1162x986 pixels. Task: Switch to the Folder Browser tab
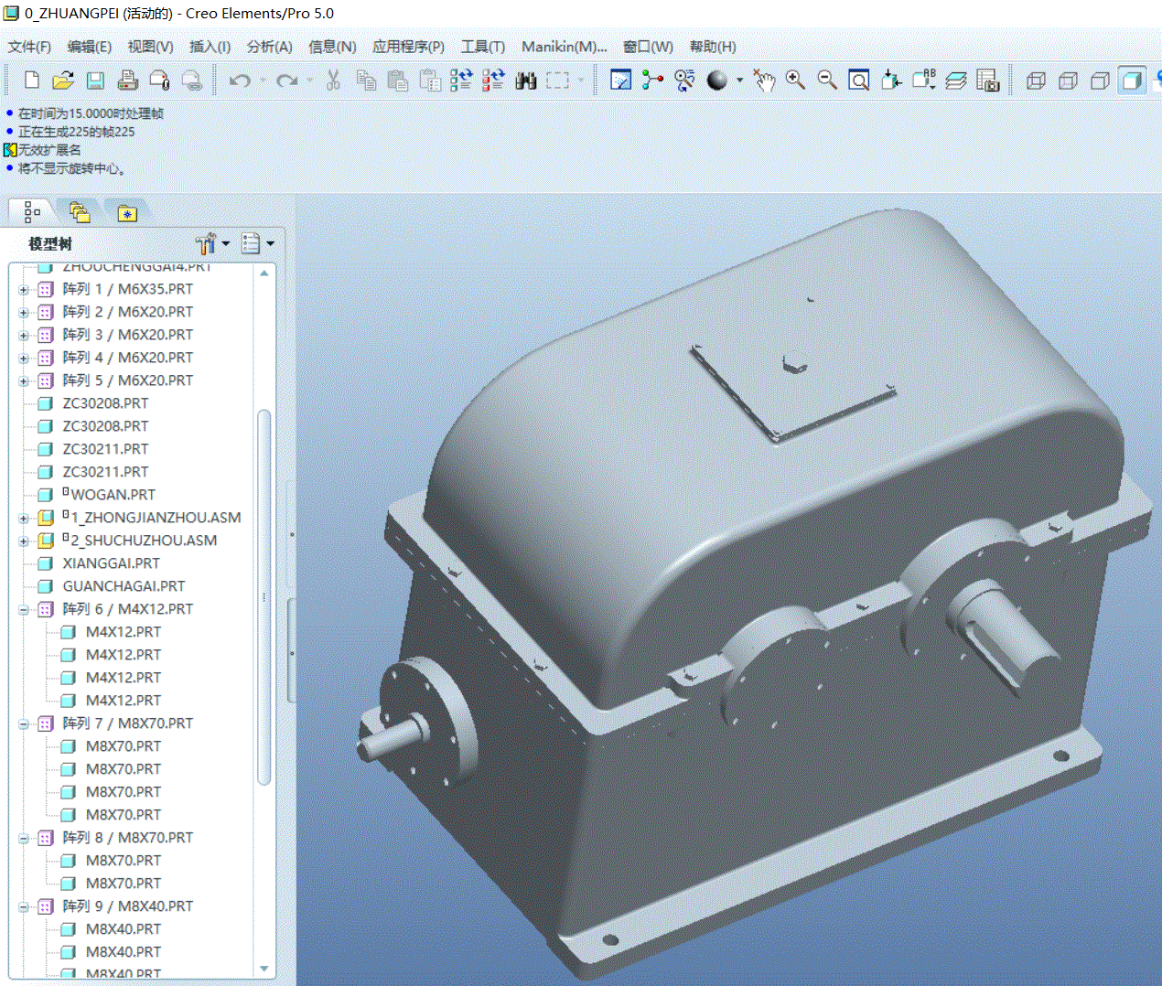pos(80,212)
